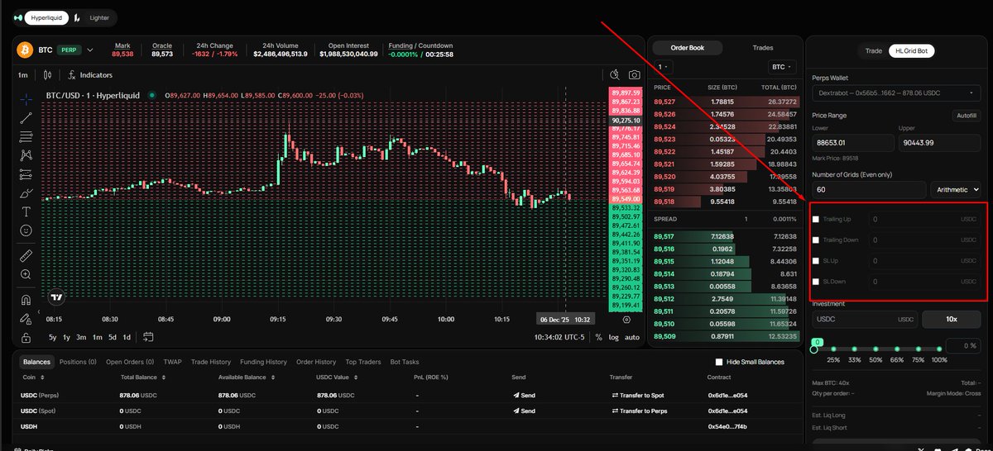Viewport: 993px width, 451px height.
Task: Open the Funding History tab
Action: (263, 362)
